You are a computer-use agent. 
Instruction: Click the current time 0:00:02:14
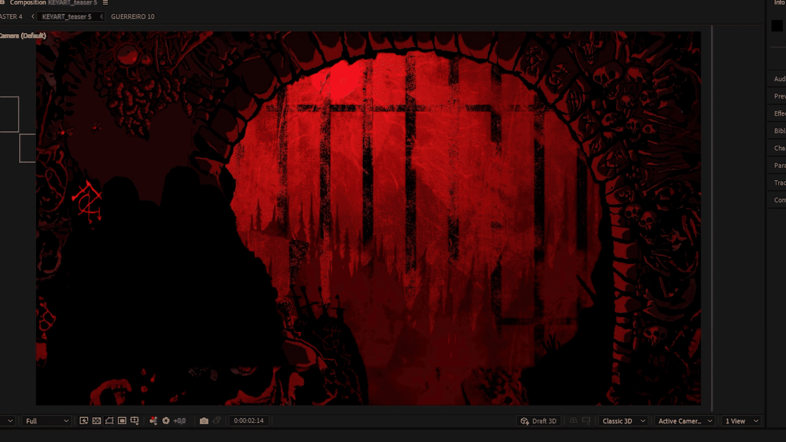[x=248, y=421]
